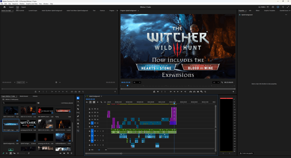The height and width of the screenshot is (158, 291).
Task: Select the Pen tool in the toolbar
Action: [x=78, y=116]
